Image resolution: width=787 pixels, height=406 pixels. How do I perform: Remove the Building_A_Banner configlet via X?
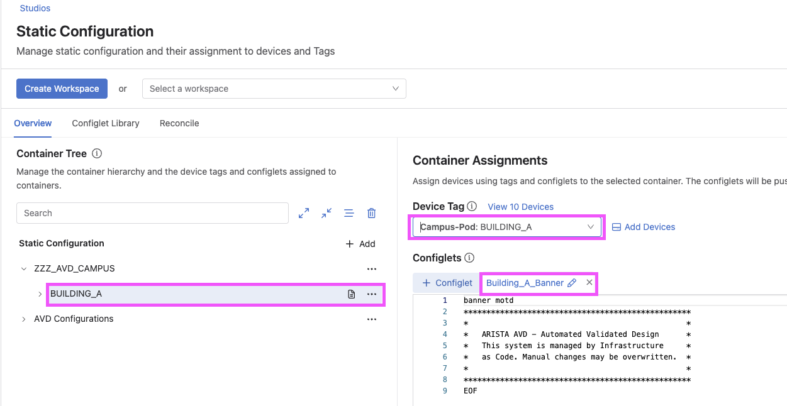point(589,282)
